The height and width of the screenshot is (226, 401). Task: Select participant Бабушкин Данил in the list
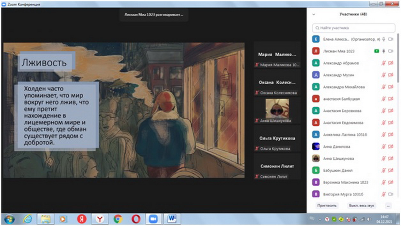coord(353,170)
